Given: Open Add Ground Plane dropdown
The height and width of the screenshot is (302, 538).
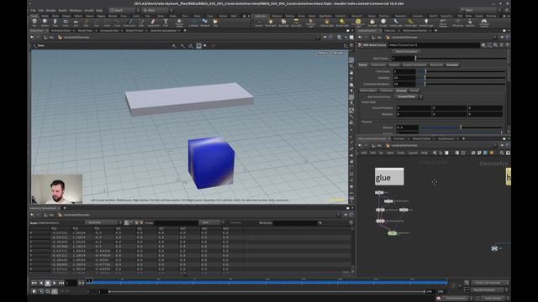Looking at the screenshot, I should [x=409, y=97].
